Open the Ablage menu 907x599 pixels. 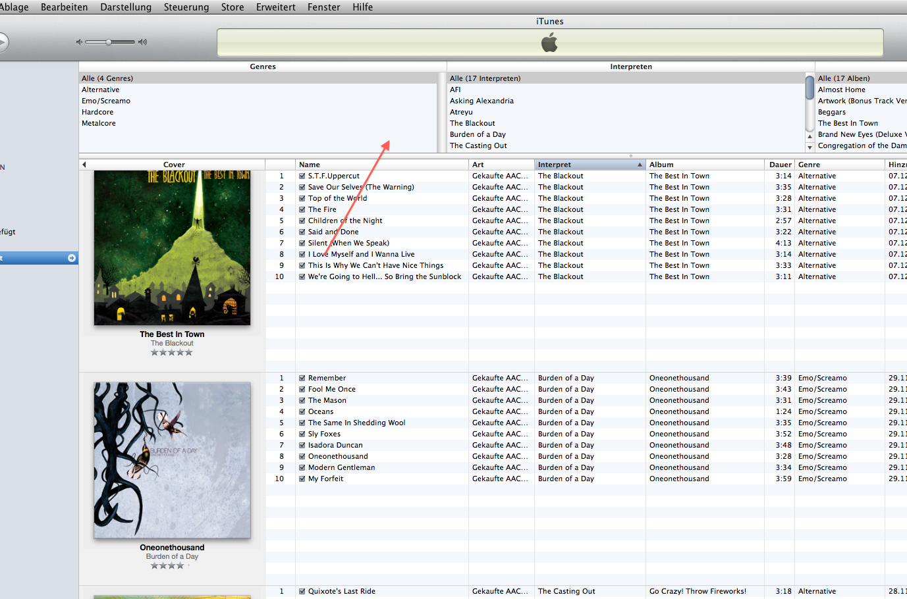(x=14, y=7)
